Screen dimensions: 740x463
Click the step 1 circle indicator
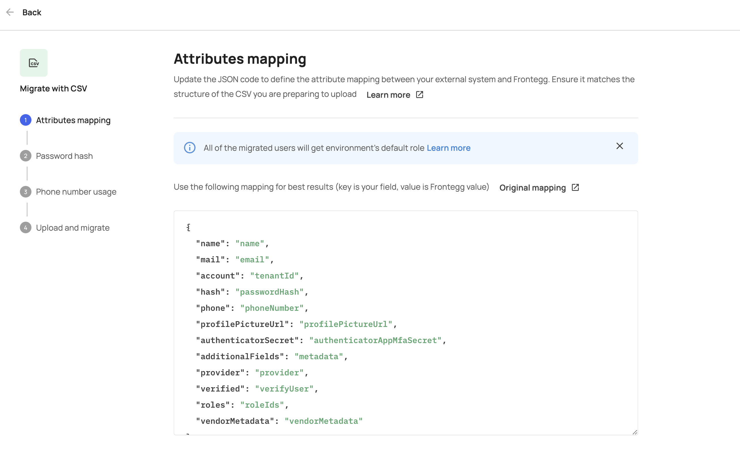(x=26, y=120)
